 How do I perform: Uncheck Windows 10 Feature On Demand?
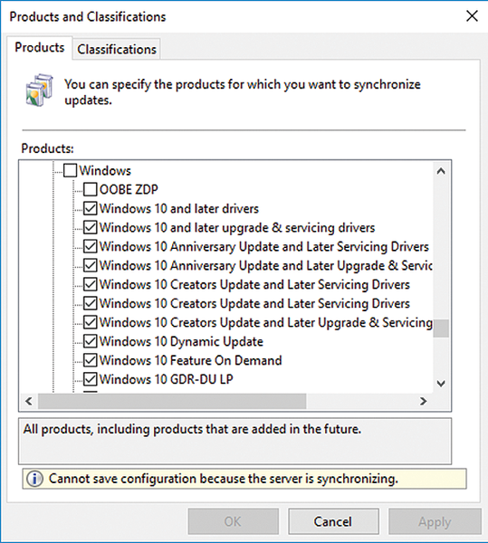[90, 360]
